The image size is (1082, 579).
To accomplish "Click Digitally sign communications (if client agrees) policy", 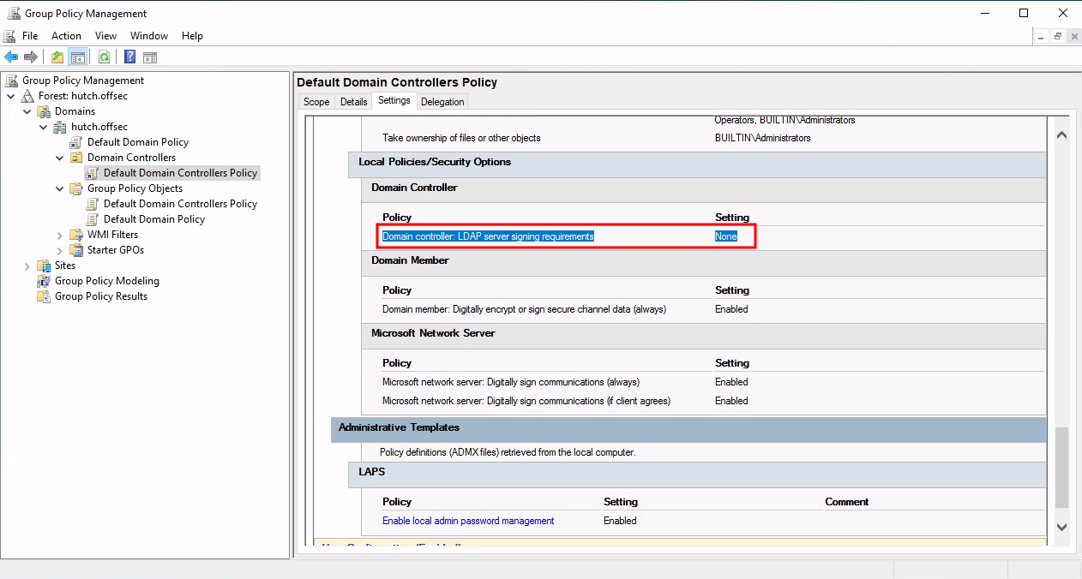I will click(x=526, y=401).
